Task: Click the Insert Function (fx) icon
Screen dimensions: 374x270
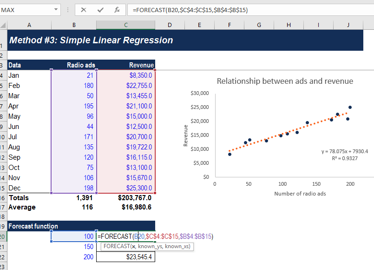Action: click(117, 10)
